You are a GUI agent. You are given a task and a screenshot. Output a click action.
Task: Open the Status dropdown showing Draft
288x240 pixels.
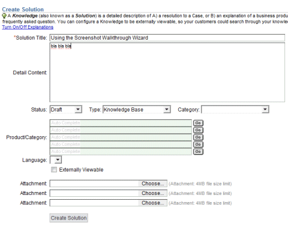tap(66, 110)
